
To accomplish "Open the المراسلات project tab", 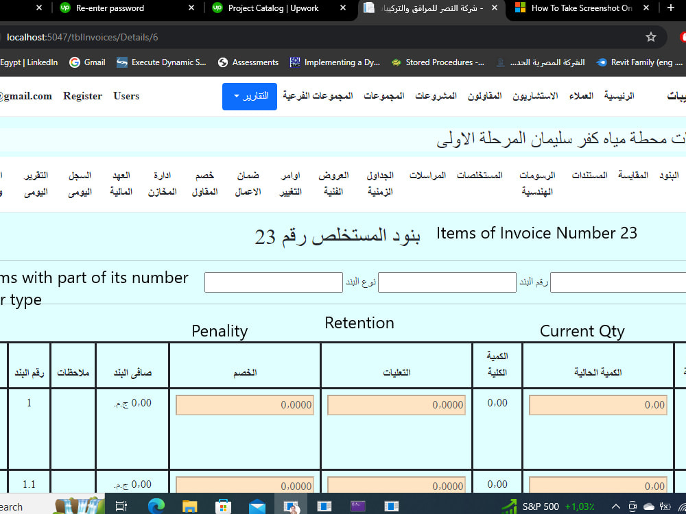I will (427, 175).
